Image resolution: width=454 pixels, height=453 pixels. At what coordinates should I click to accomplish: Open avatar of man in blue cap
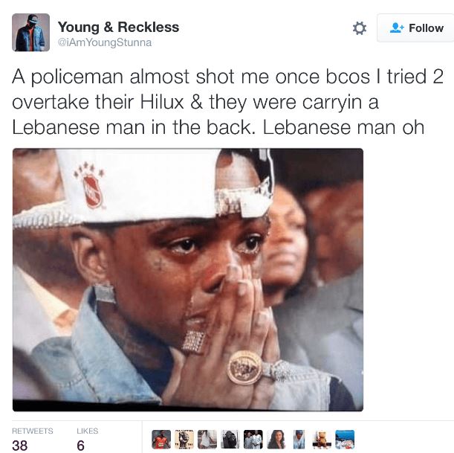click(x=299, y=440)
